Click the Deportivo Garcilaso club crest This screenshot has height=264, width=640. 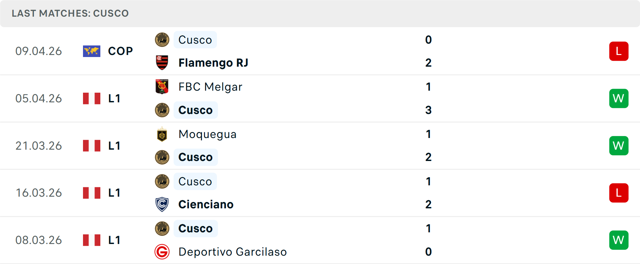pyautogui.click(x=162, y=252)
